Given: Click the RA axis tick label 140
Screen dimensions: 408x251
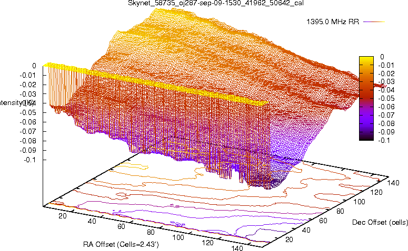Looking at the screenshot, I should pyautogui.click(x=237, y=248).
